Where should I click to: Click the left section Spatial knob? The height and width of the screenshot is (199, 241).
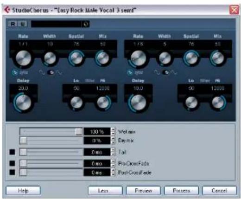pyautogui.click(x=76, y=58)
